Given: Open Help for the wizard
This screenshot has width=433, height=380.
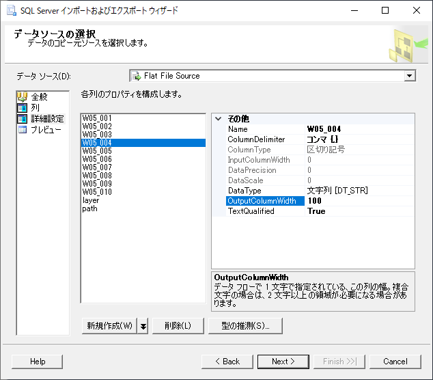Looking at the screenshot, I should [38, 362].
